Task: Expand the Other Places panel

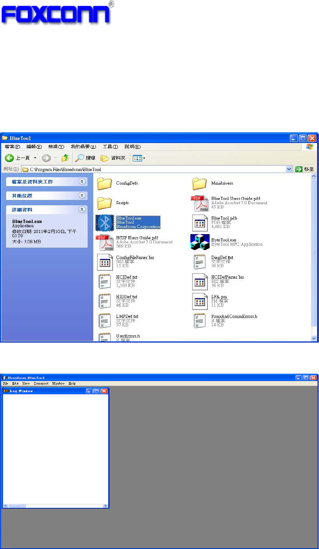Action: coord(81,195)
